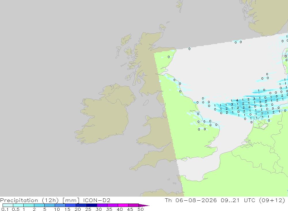This screenshot has height=211, width=288.
Task: Pick the 1–2 mm legend color swatch
Action: pos(29,205)
